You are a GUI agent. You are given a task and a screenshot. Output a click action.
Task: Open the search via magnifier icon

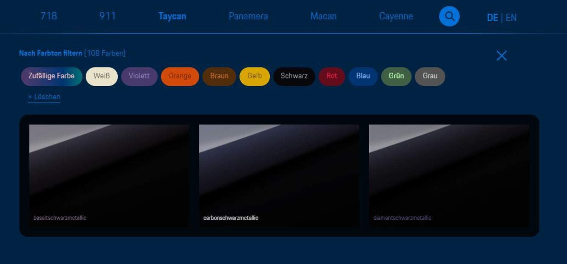(x=449, y=16)
